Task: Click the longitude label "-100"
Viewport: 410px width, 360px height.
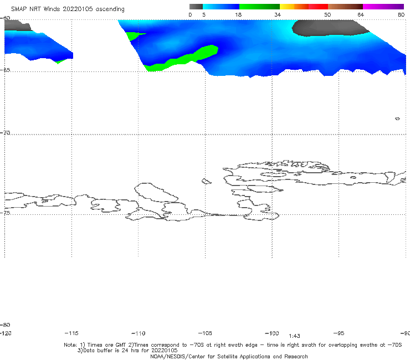Action: click(272, 333)
